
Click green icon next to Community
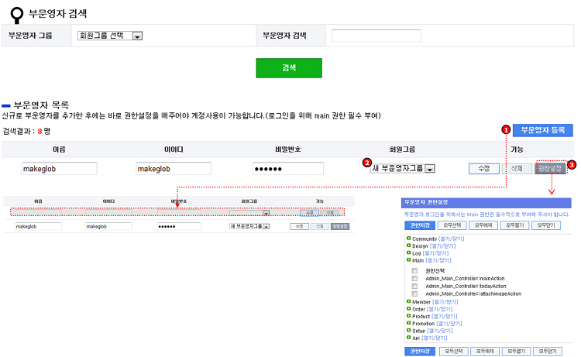pyautogui.click(x=408, y=239)
